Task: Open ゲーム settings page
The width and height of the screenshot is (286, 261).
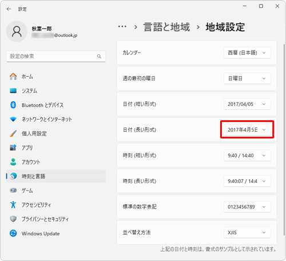Action: tap(56, 190)
